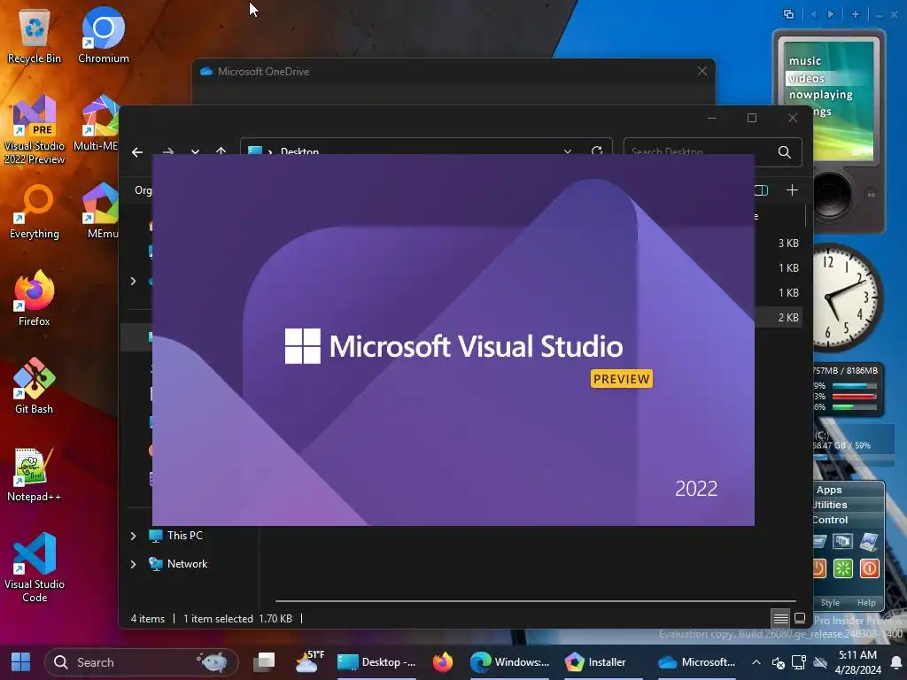Switch Explorer to large thumbnails view

coord(800,618)
